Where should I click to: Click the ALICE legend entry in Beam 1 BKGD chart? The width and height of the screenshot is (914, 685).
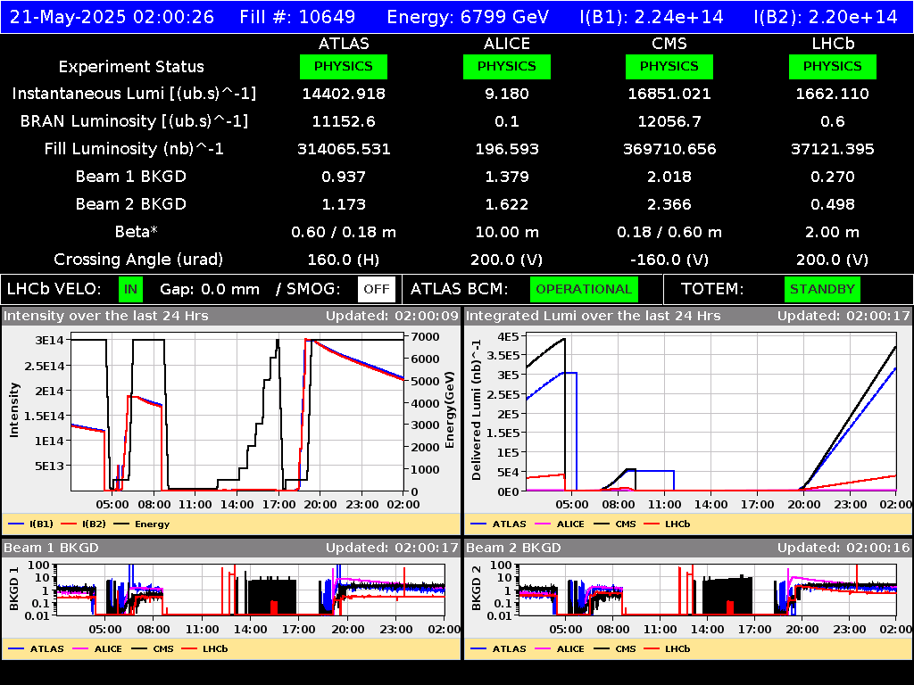96,649
